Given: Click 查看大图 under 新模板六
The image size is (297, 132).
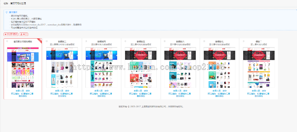Looking at the screenshot, I should 177,91.
